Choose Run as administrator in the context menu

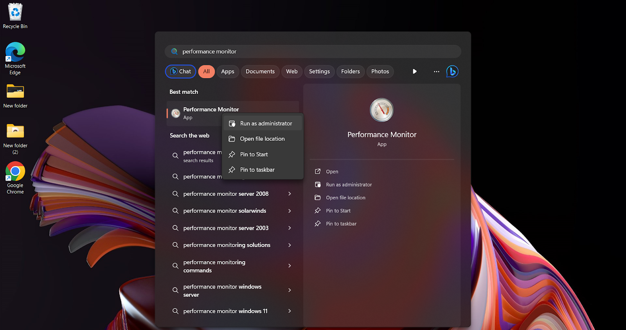263,124
